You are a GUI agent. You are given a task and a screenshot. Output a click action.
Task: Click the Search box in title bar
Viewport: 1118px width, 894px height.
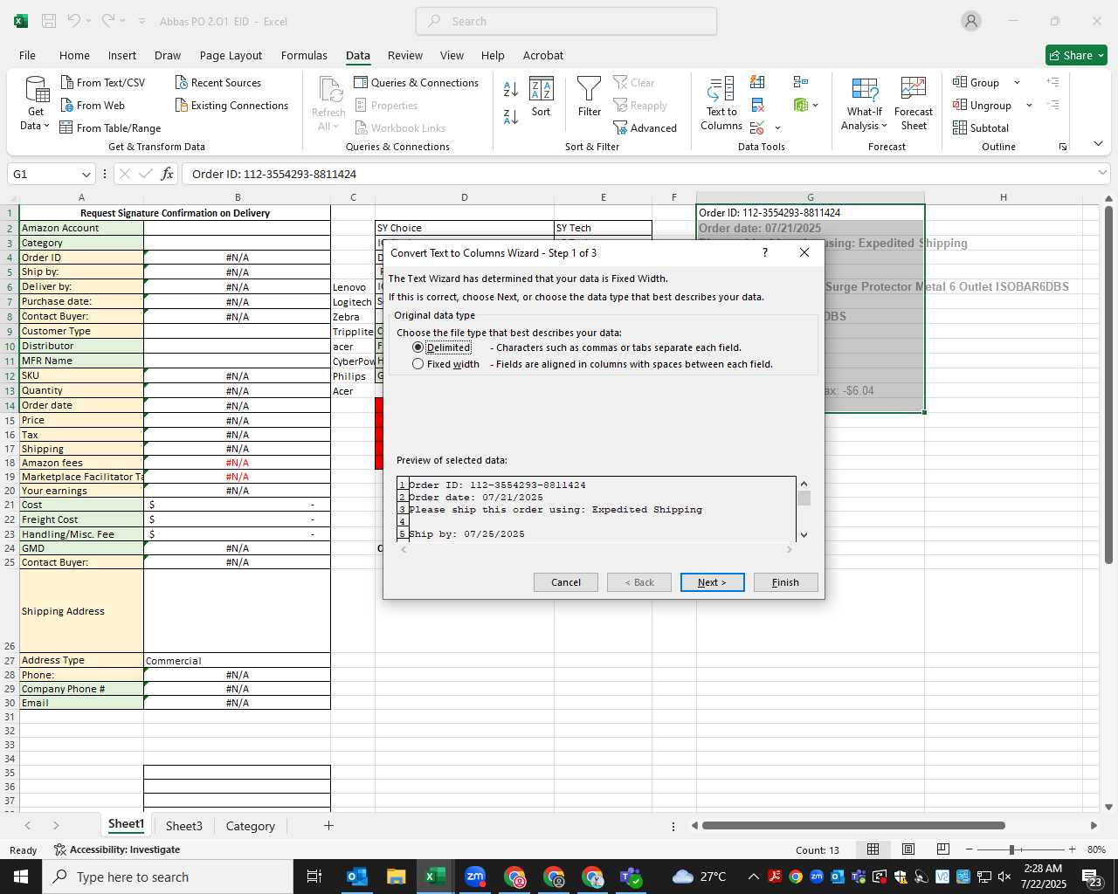(566, 21)
